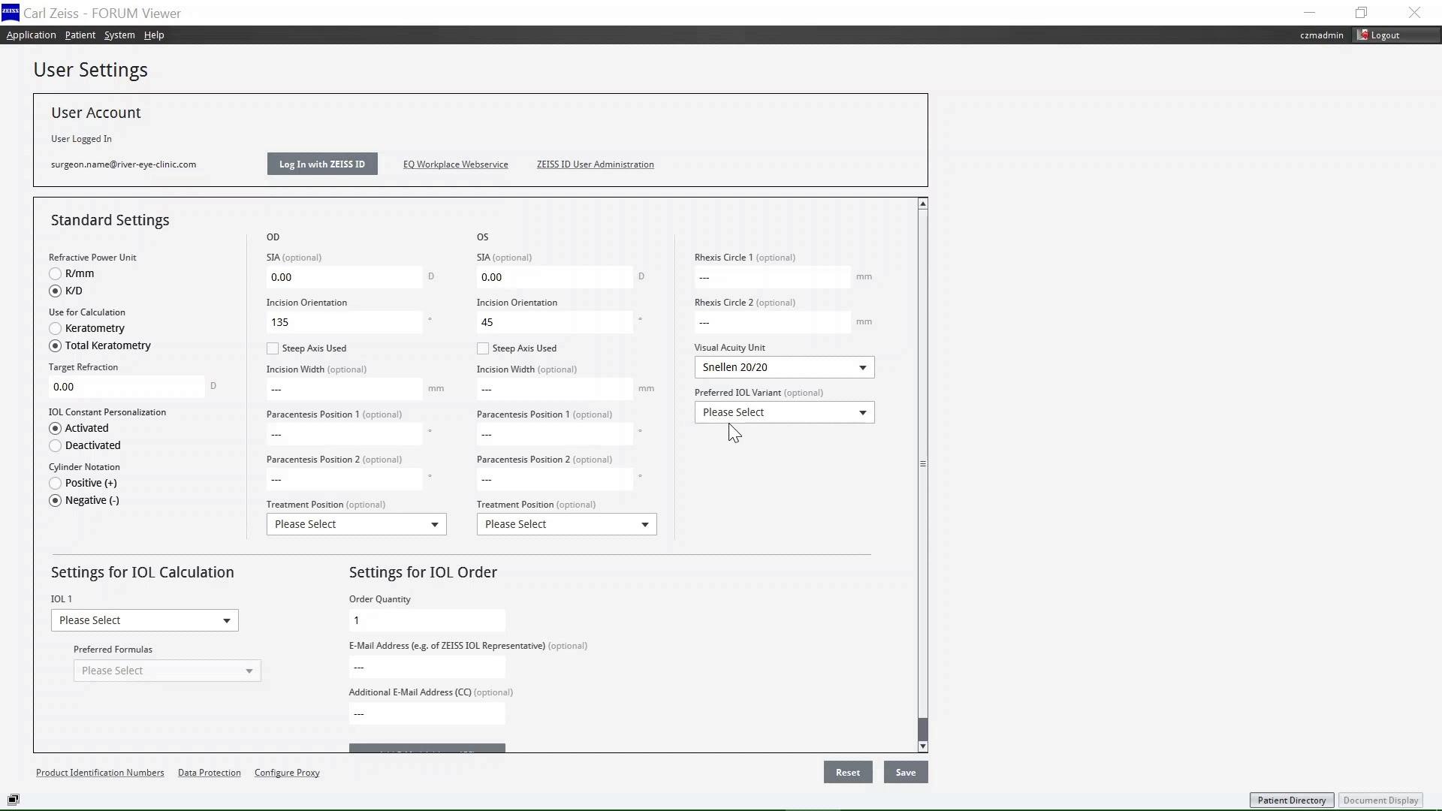Screen dimensions: 1442x811
Task: Click OS Paracentesis Position 2 field
Action: 554,479
